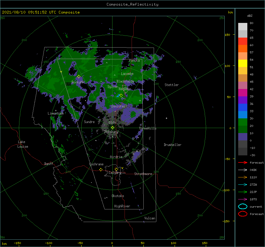This screenshot has width=265, height=247.
Task: Select the slate purple 0-10 dBZ swatch
Action: point(243,137)
